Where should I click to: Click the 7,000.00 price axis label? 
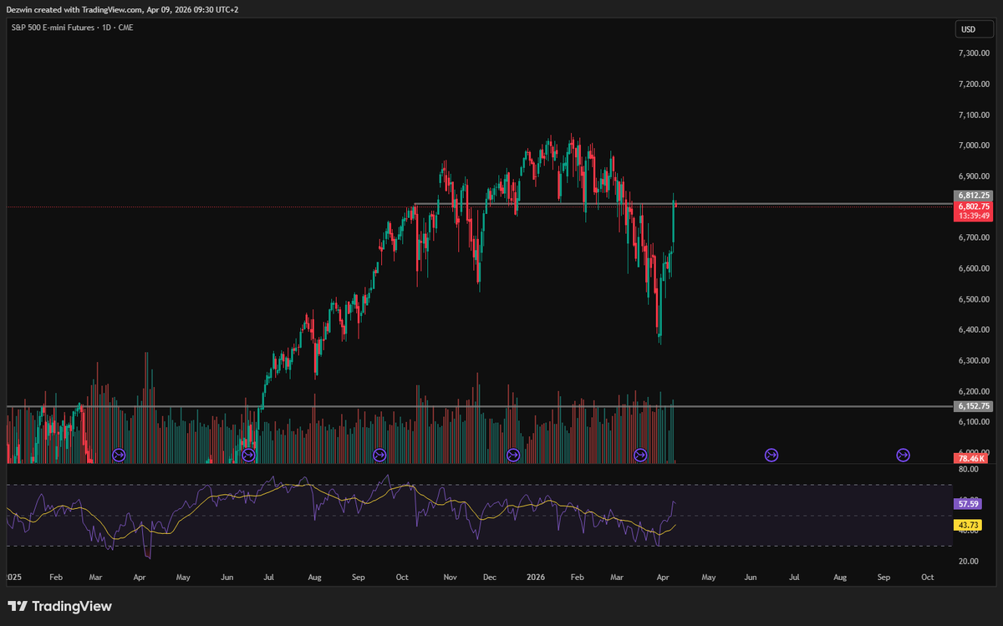[974, 145]
